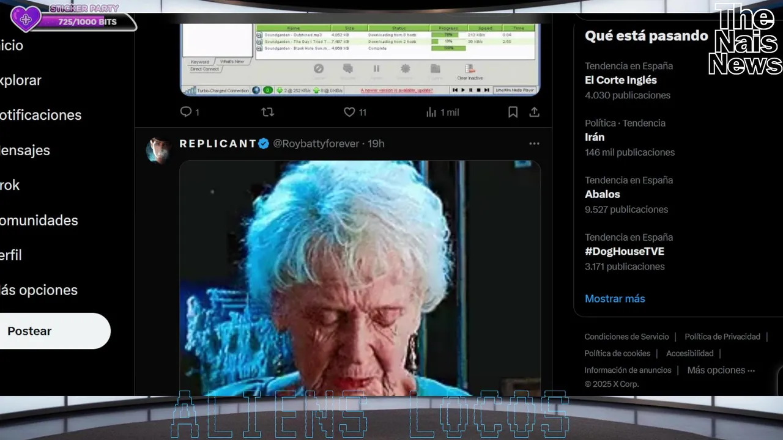The image size is (783, 440).
Task: Open the 19h tweet timestamp
Action: pyautogui.click(x=376, y=144)
